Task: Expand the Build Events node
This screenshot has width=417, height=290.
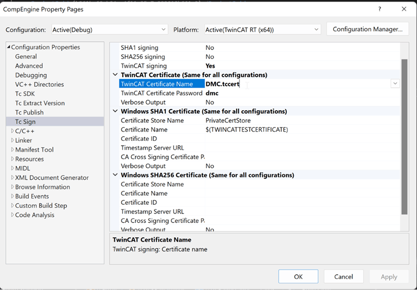Action: [12, 196]
